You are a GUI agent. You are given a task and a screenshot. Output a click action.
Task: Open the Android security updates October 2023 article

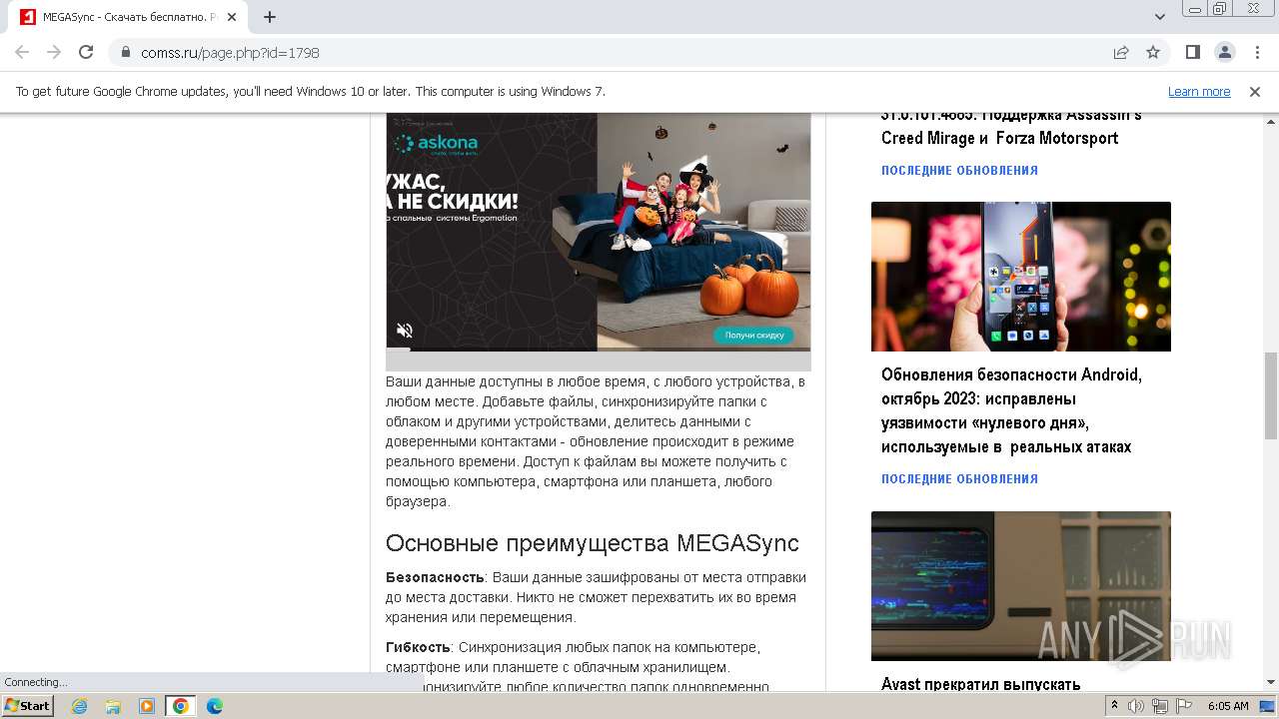click(1011, 410)
